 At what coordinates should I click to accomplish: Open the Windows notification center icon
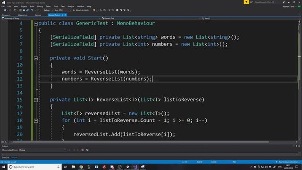coord(297,167)
